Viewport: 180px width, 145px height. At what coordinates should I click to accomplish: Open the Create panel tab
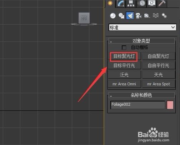[x=110, y=3]
